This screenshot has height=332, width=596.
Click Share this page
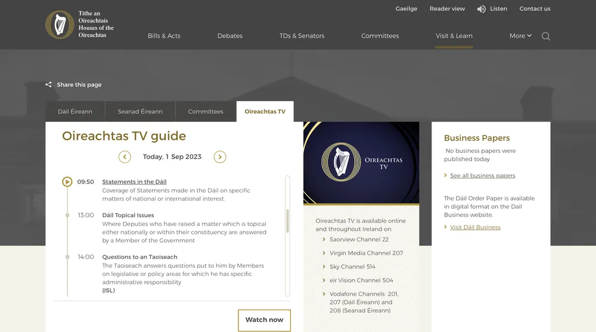(x=79, y=84)
